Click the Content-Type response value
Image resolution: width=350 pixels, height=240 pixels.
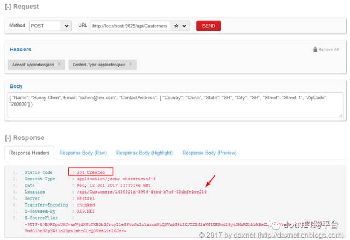(116, 179)
